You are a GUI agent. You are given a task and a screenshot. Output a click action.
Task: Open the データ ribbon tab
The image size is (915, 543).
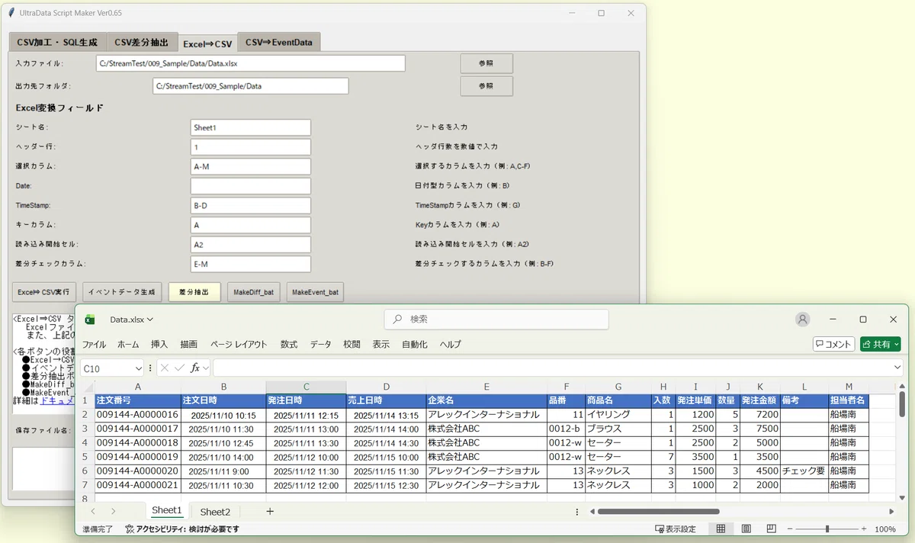click(320, 344)
